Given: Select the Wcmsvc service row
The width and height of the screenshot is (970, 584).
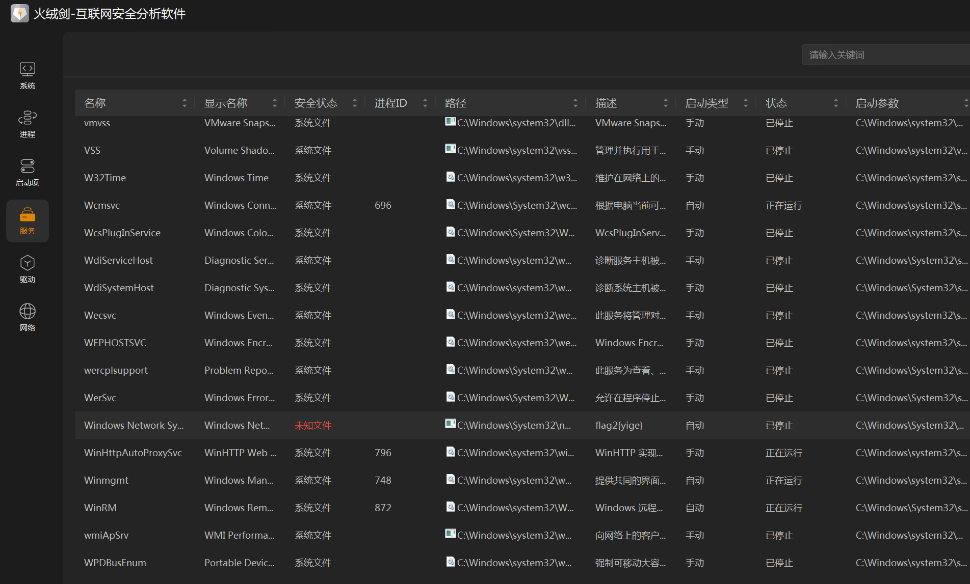Looking at the screenshot, I should click(x=102, y=205).
